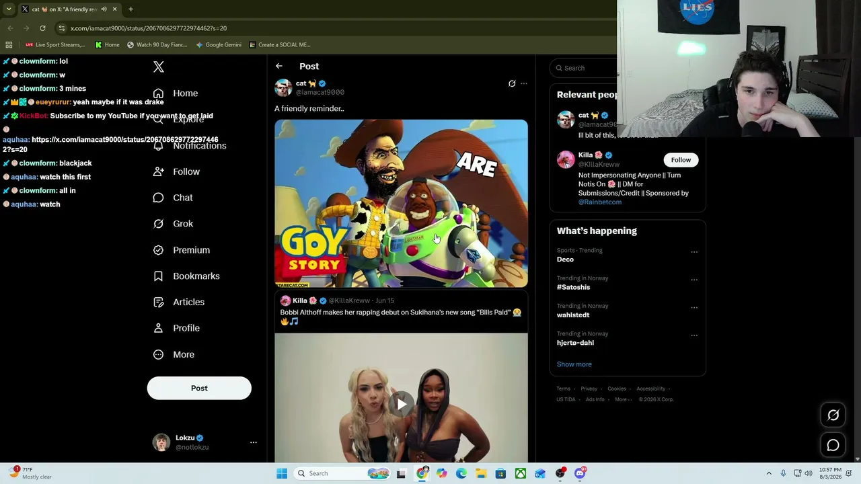
Task: Open the #Satoshis trending topic
Action: tap(573, 287)
